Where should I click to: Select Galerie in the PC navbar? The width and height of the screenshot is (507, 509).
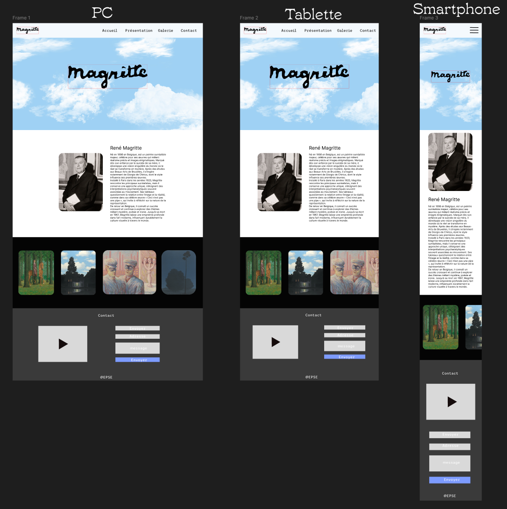click(x=166, y=31)
